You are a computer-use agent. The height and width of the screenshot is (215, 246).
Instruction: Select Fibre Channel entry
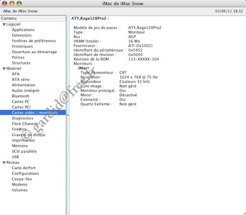(x=25, y=124)
